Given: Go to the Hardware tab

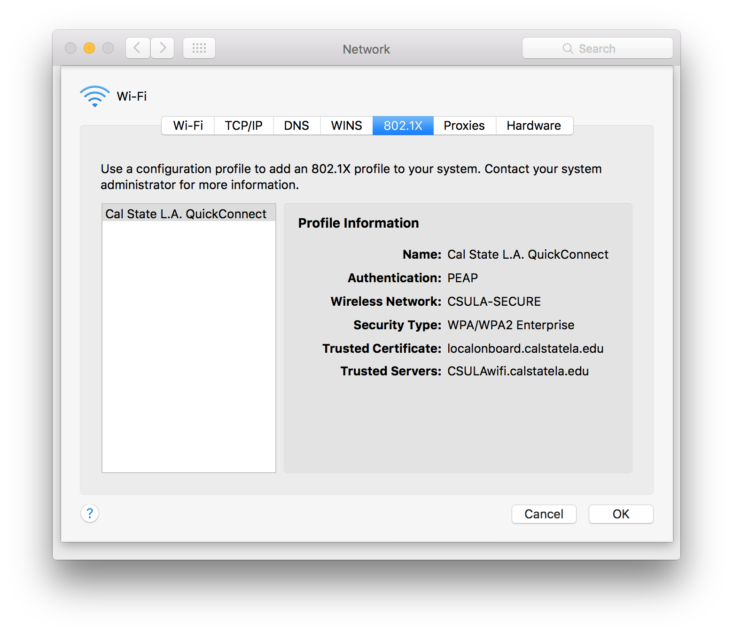Looking at the screenshot, I should pyautogui.click(x=534, y=126).
